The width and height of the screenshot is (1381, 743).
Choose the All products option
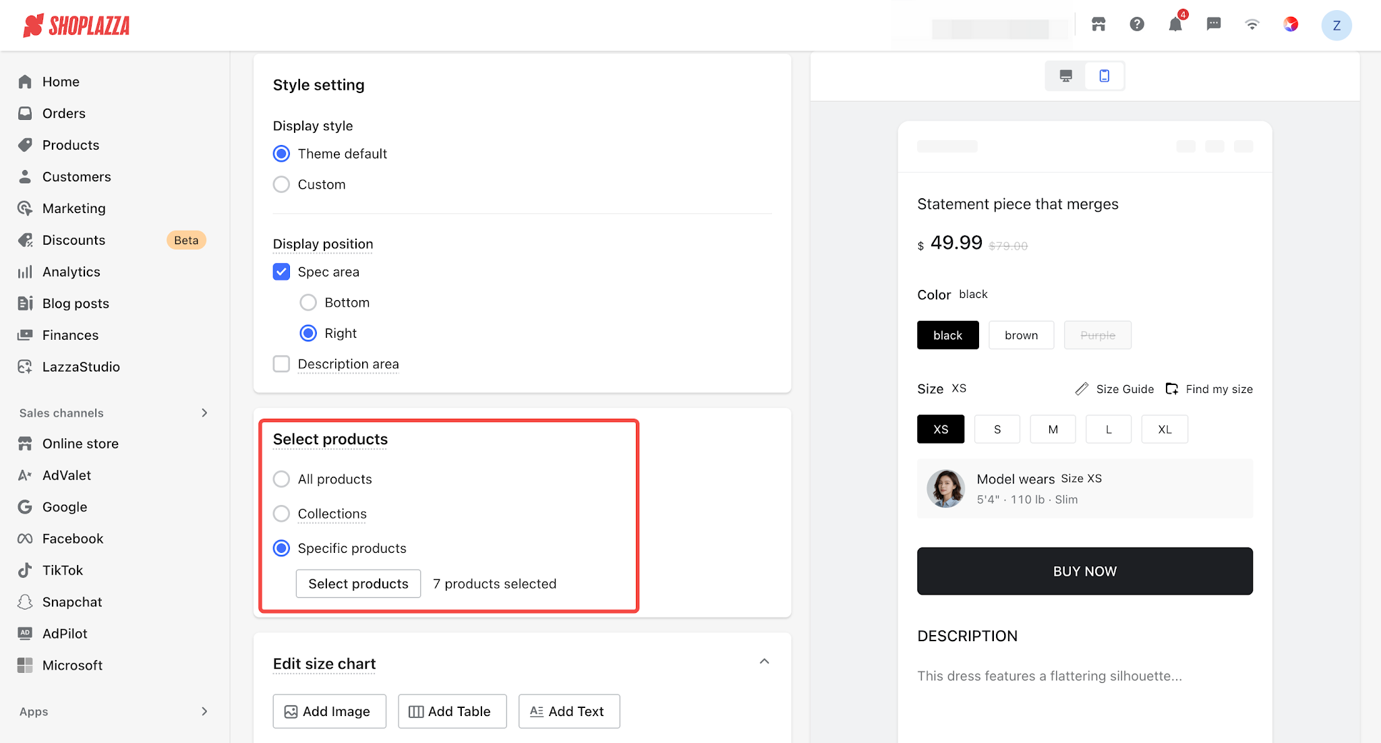[x=281, y=479]
